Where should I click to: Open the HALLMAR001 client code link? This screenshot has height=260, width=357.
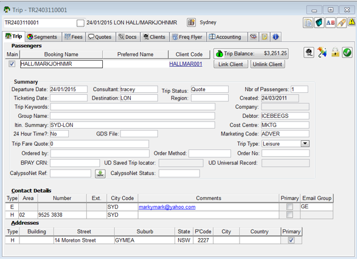click(x=185, y=64)
